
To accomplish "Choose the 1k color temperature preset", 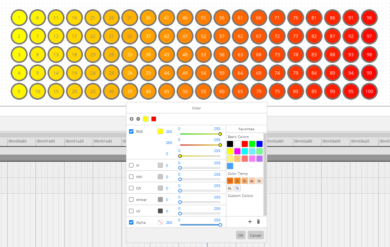I will [x=230, y=181].
